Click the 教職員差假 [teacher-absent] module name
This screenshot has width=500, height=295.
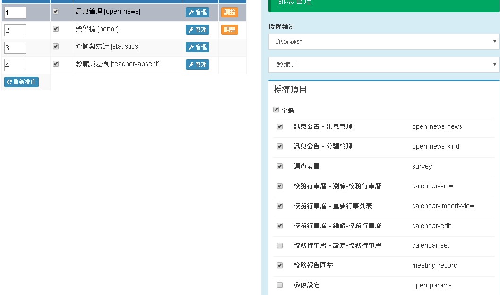click(x=118, y=64)
